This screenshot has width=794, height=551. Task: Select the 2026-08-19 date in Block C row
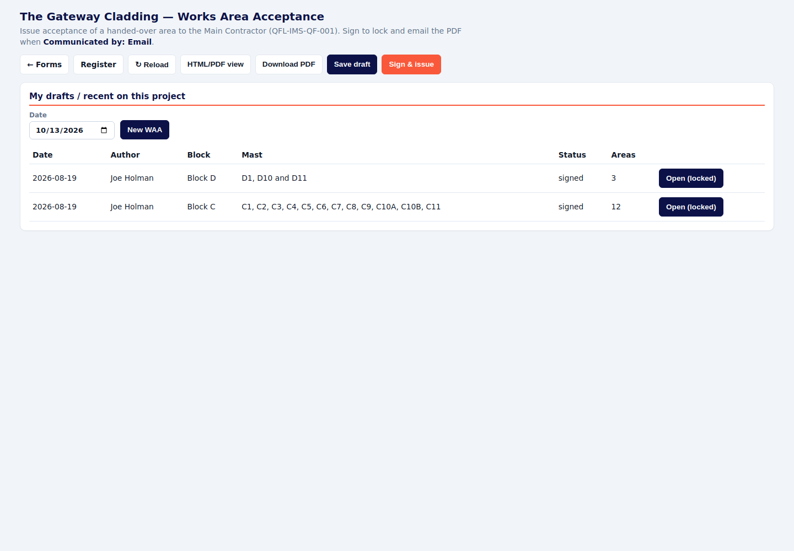click(55, 207)
